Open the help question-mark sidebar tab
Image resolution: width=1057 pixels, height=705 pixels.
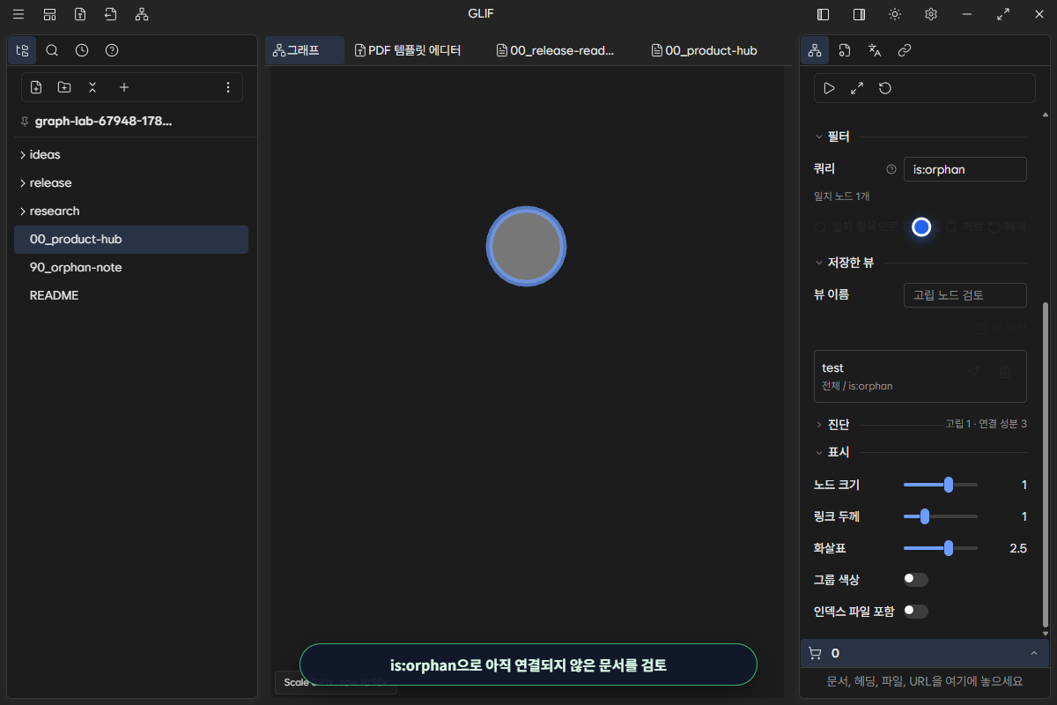(112, 50)
